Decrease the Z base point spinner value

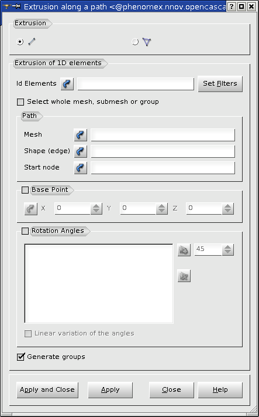(227, 211)
